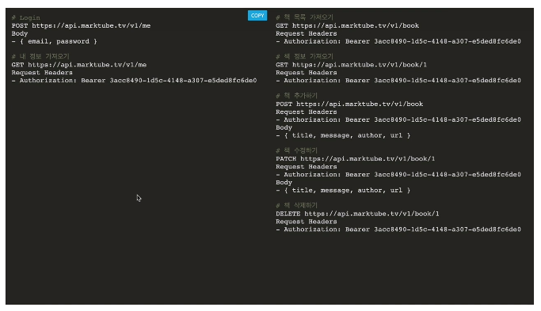Click Authorization Bearer line under GET v1/me
The image size is (541, 311).
pos(134,81)
